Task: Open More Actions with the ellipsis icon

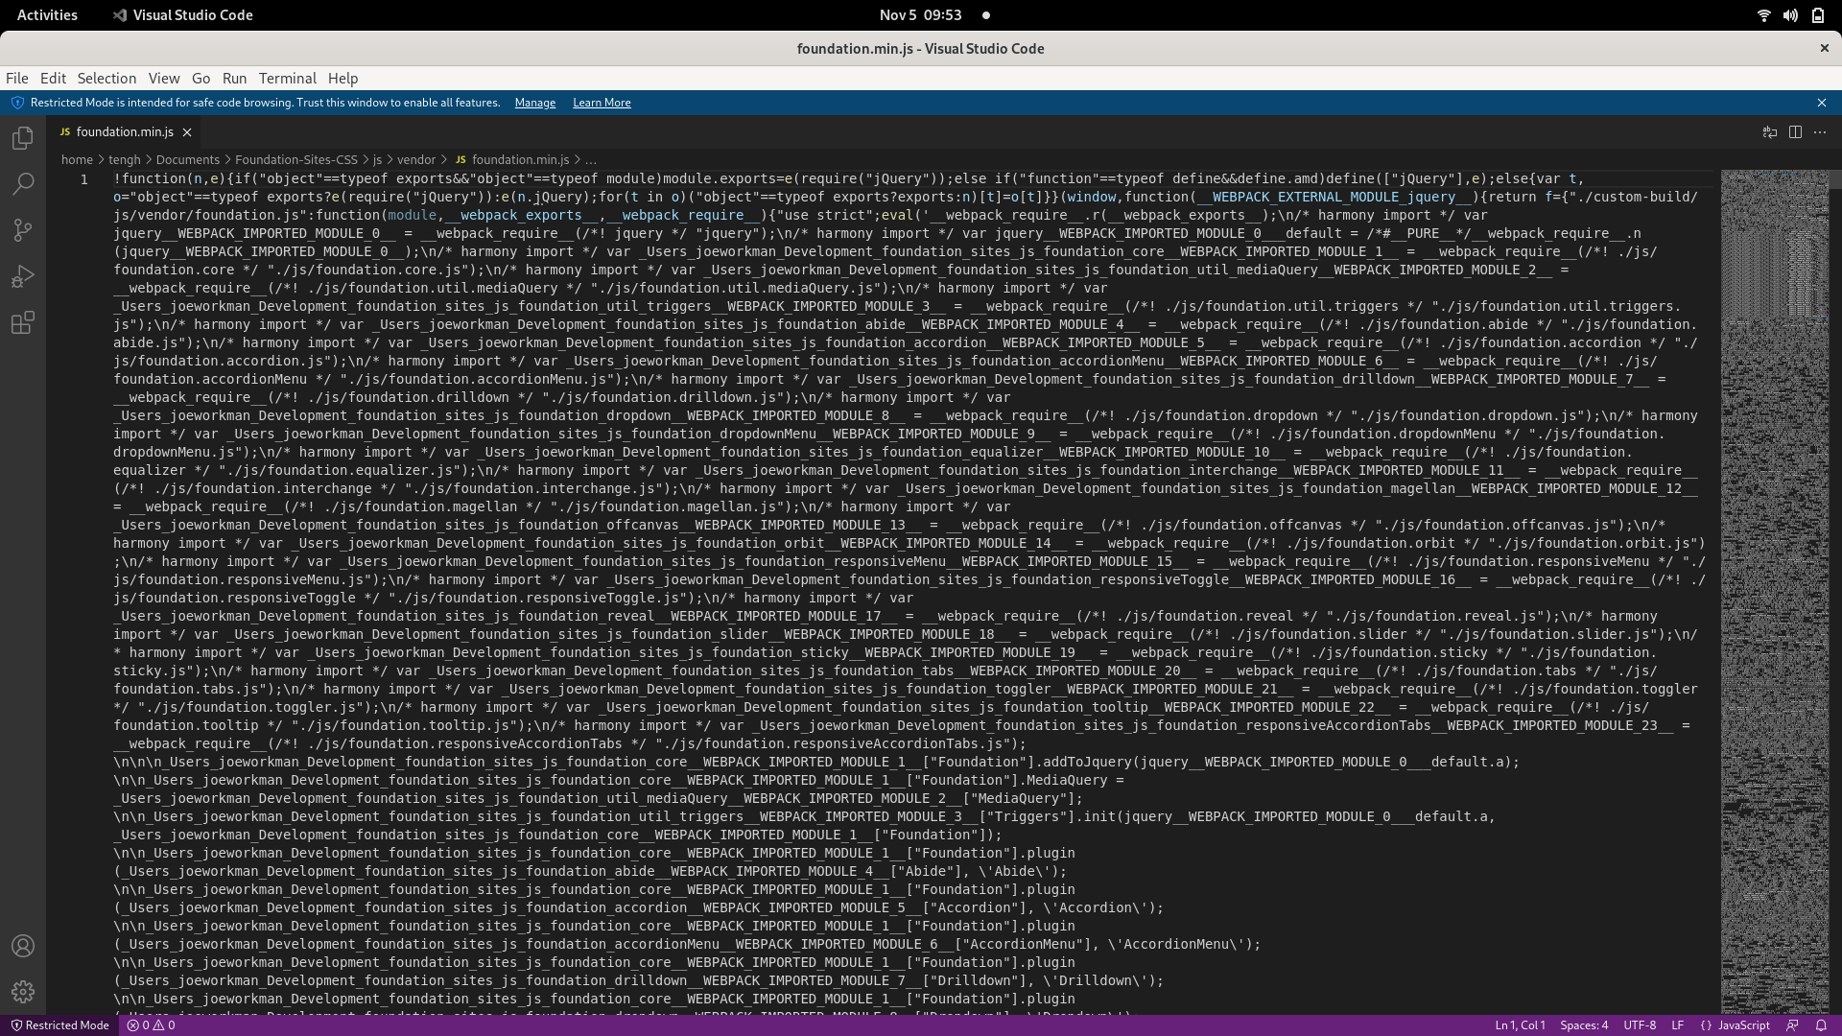Action: [1820, 132]
